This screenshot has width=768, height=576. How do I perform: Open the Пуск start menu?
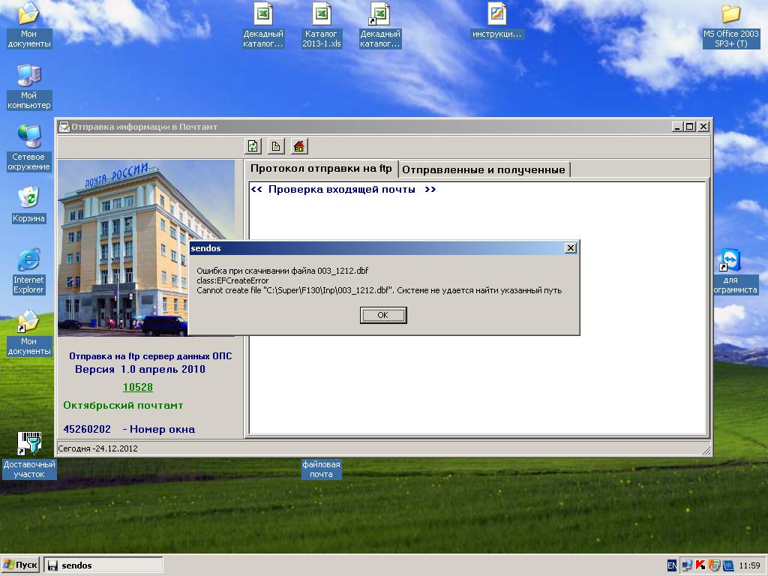pyautogui.click(x=20, y=565)
